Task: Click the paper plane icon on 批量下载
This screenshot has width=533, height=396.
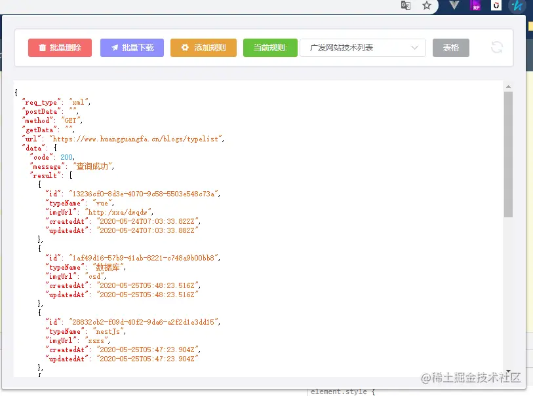Action: tap(115, 48)
